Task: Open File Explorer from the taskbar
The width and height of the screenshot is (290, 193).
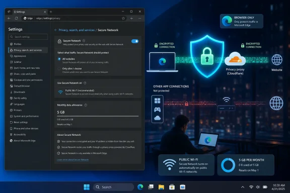Action: click(x=161, y=187)
